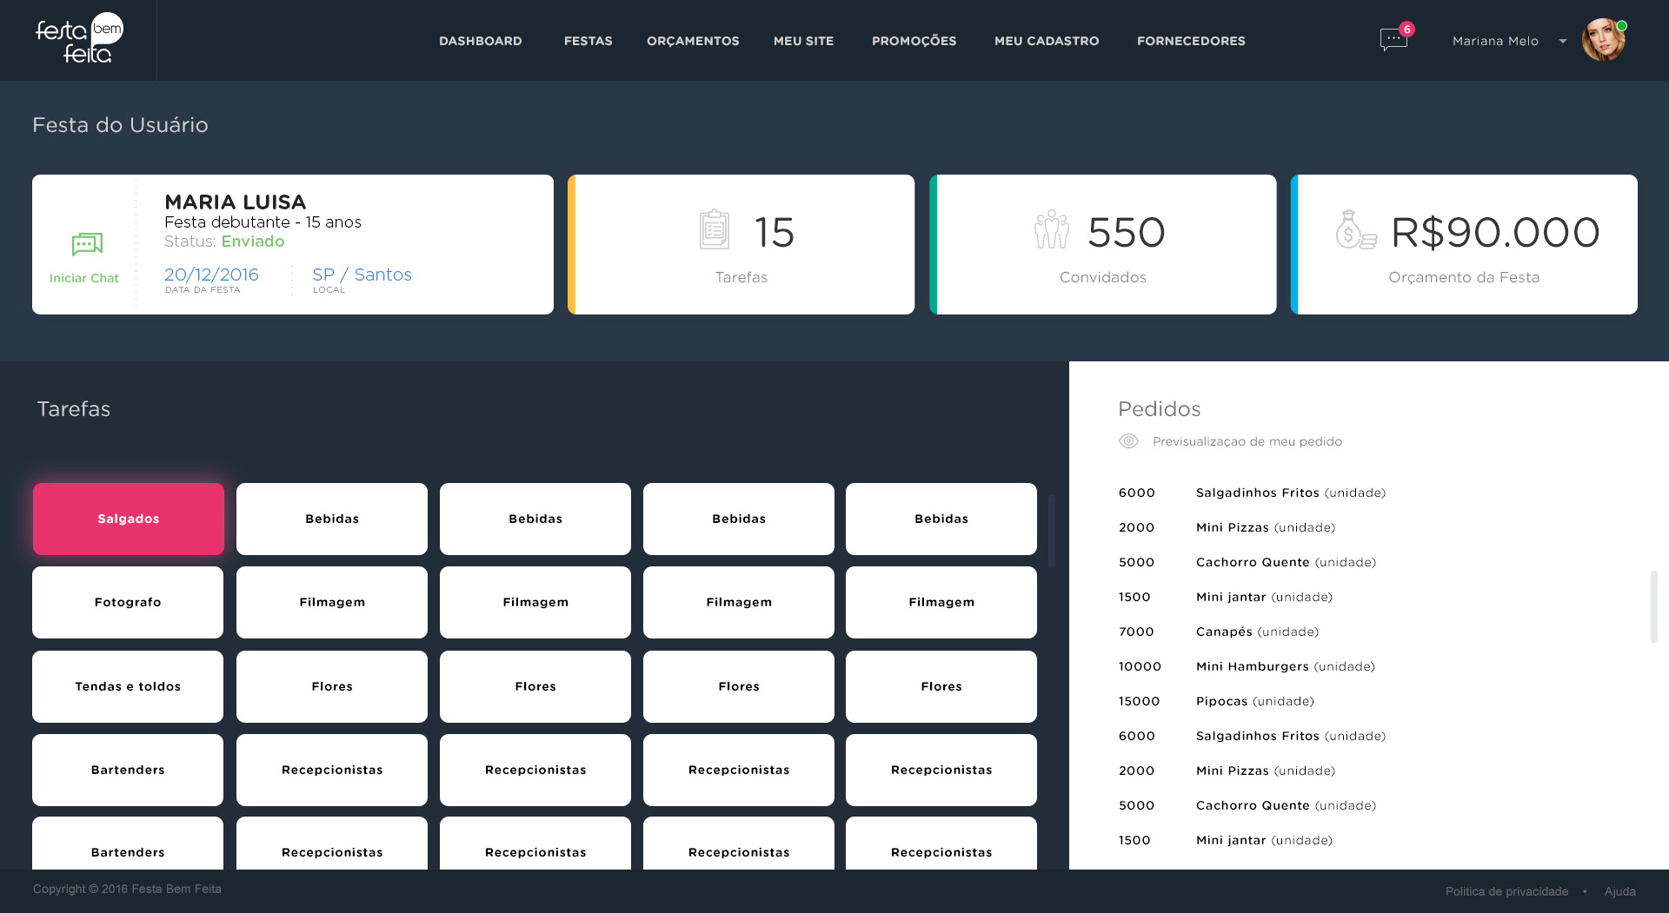Screen dimensions: 1669x913
Task: Click the Ajuda footer link
Action: point(1619,891)
